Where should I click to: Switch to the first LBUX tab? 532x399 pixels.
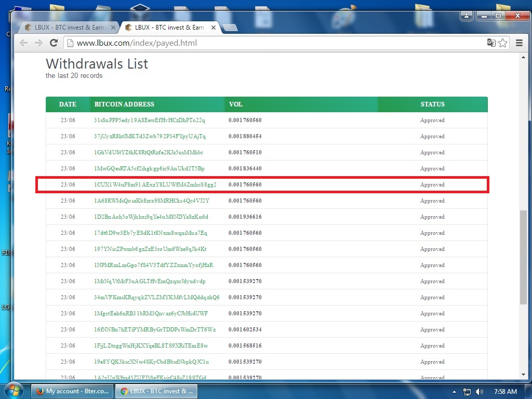pos(69,28)
